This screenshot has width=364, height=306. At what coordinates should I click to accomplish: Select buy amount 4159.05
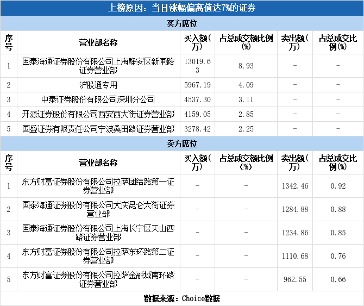pyautogui.click(x=198, y=114)
